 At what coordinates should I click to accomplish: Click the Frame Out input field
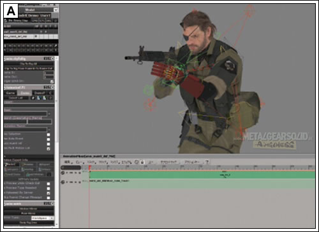coord(48,77)
